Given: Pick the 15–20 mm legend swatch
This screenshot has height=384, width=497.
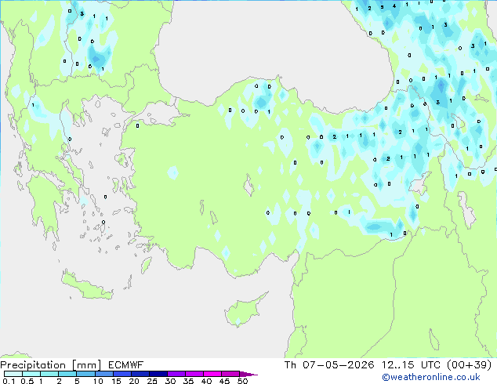Looking at the screenshot, I should pos(122,374).
